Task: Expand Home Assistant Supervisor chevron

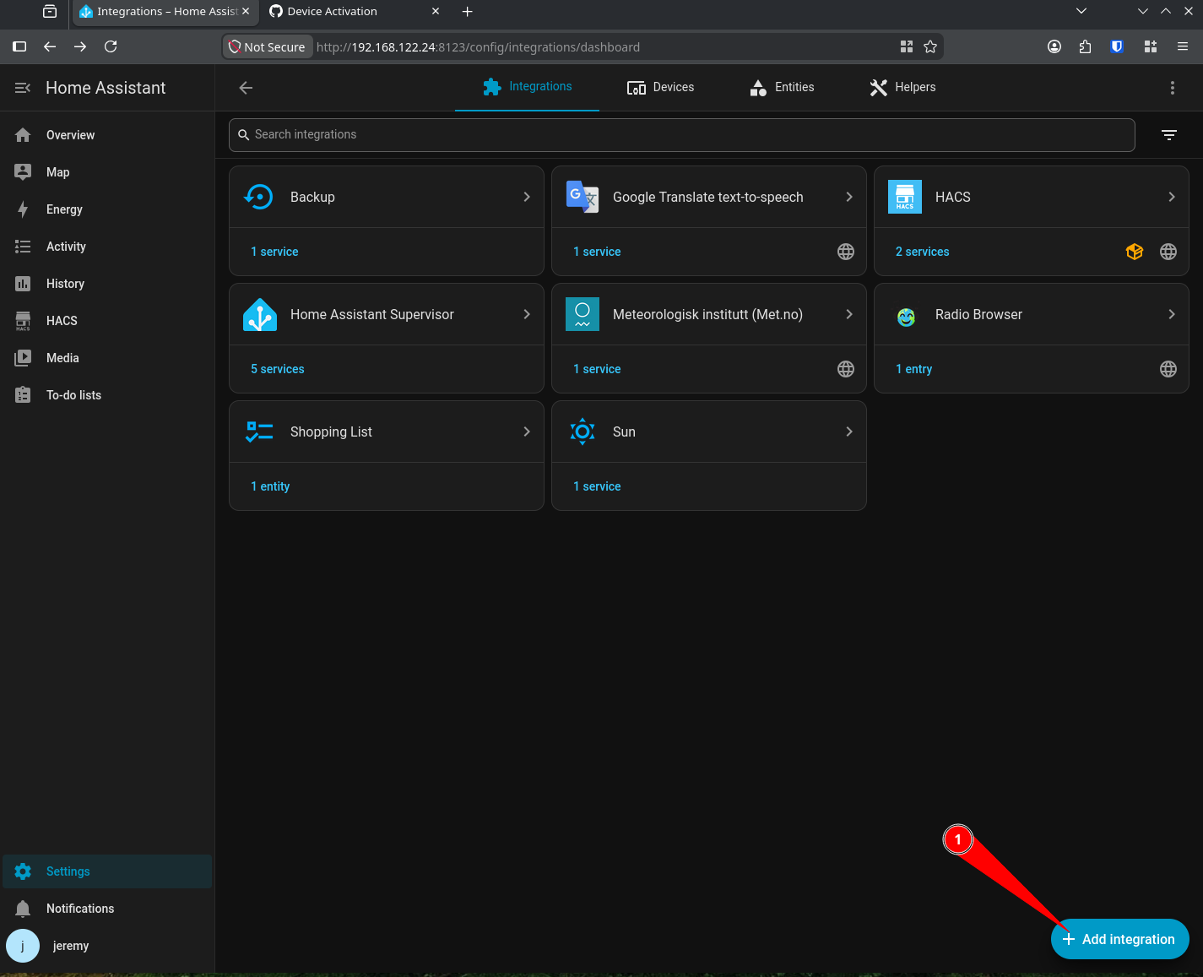Action: [527, 314]
